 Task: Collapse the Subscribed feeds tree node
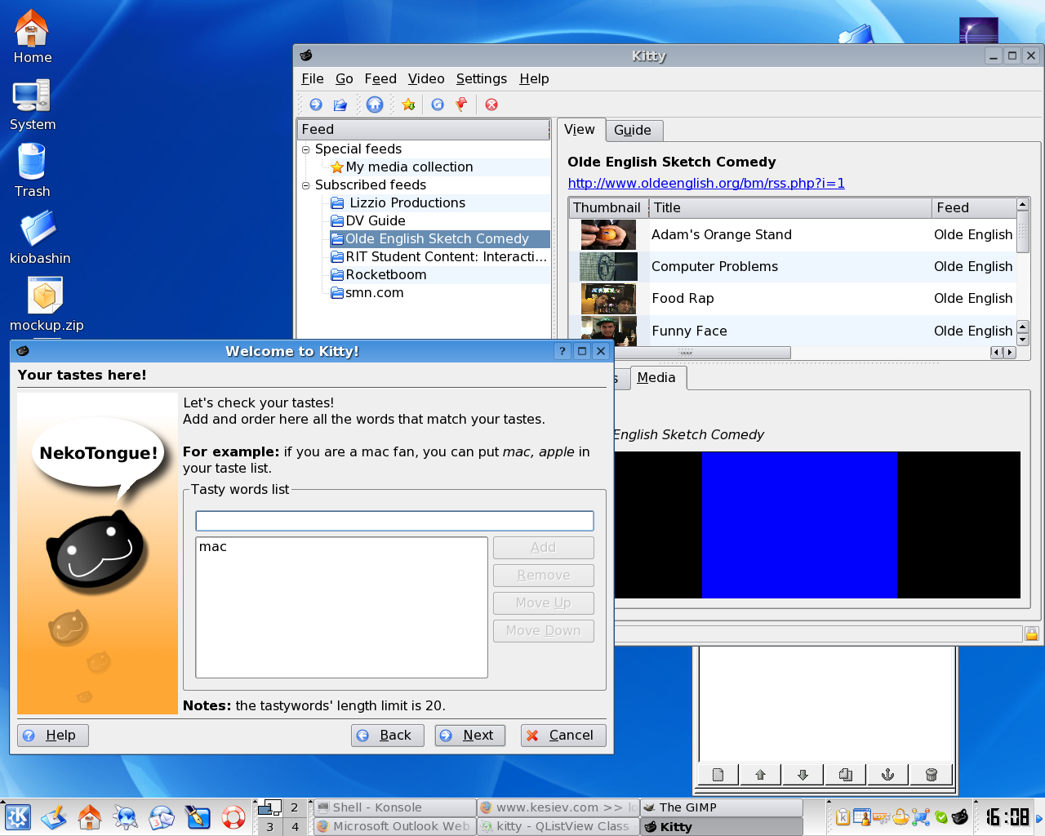[306, 185]
